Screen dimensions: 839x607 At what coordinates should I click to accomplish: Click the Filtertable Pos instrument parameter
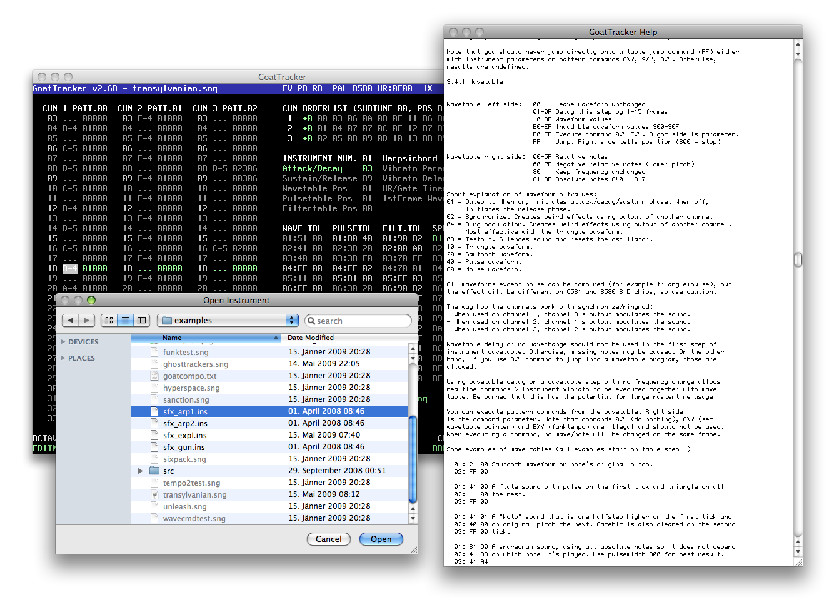[x=319, y=208]
